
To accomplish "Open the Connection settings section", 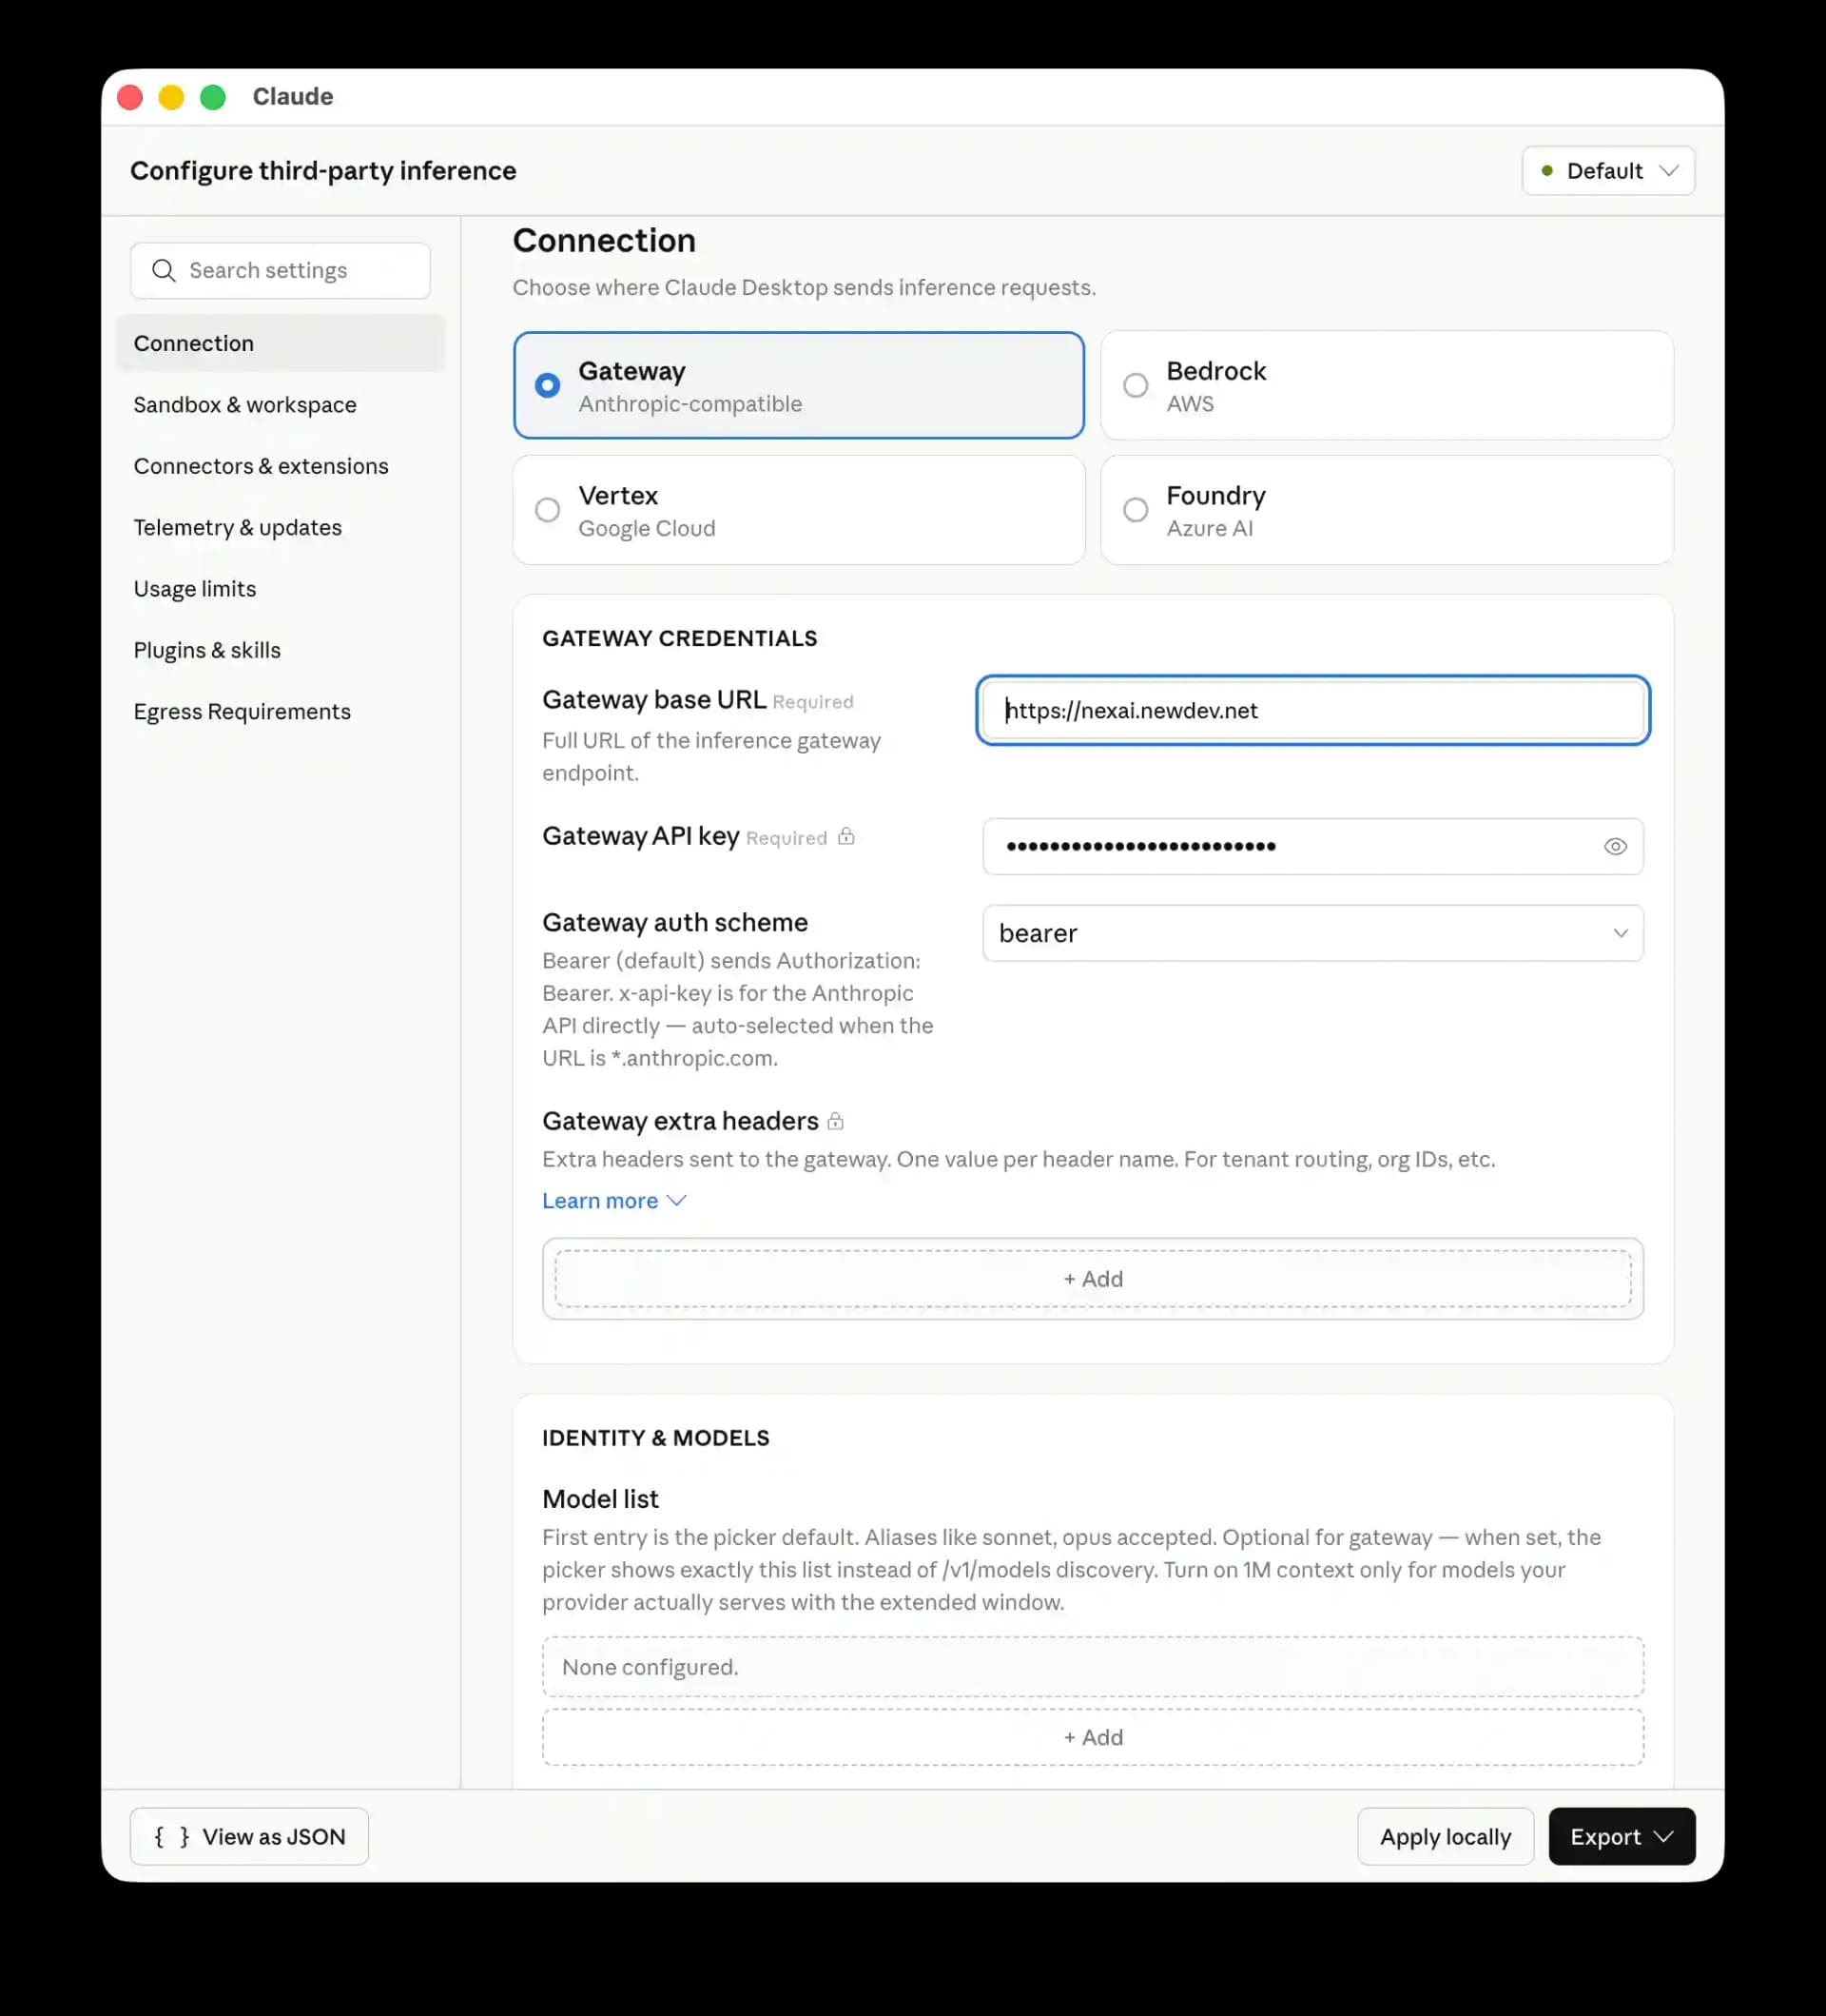I will pyautogui.click(x=280, y=343).
